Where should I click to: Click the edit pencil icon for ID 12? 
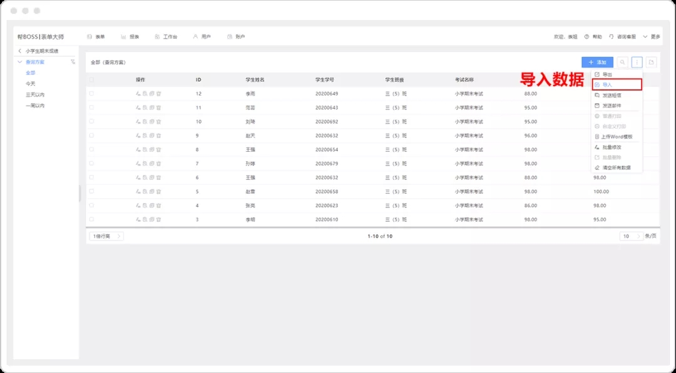click(x=138, y=94)
